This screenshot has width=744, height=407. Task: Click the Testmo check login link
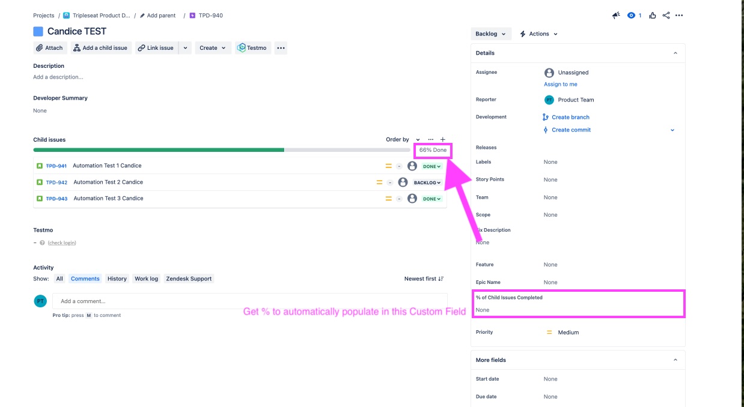pyautogui.click(x=62, y=243)
